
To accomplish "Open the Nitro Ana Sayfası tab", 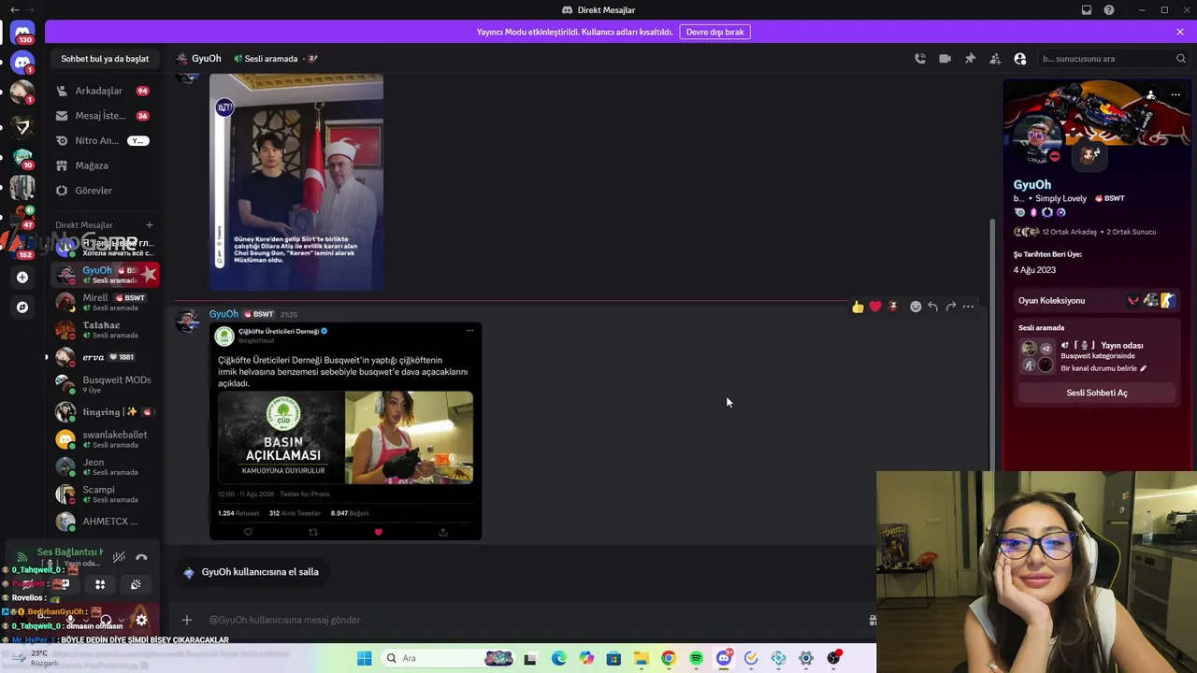I will coord(105,140).
